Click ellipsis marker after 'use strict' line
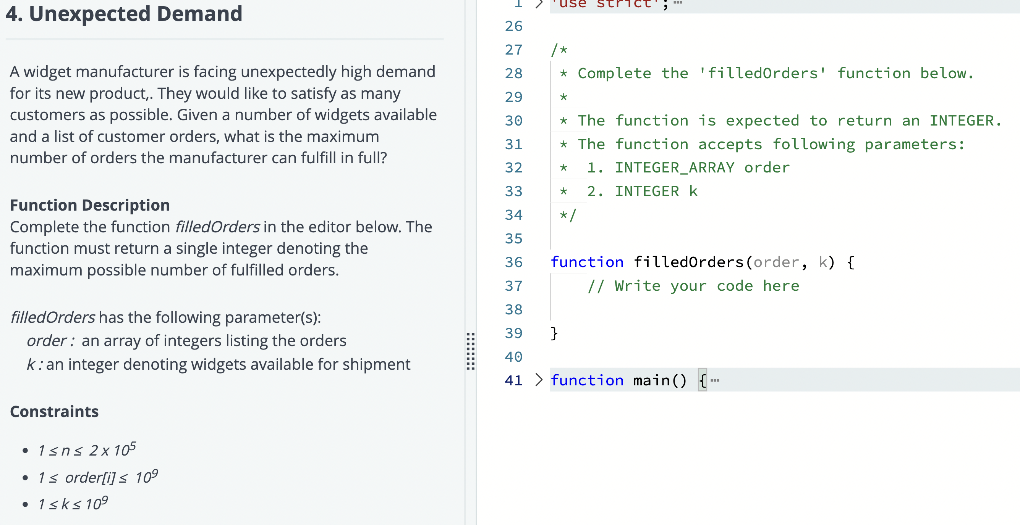 (x=677, y=3)
